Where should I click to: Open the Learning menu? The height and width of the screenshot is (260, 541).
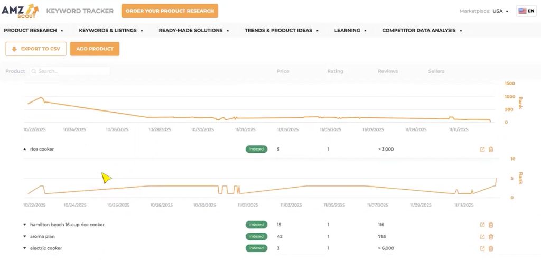(x=350, y=30)
